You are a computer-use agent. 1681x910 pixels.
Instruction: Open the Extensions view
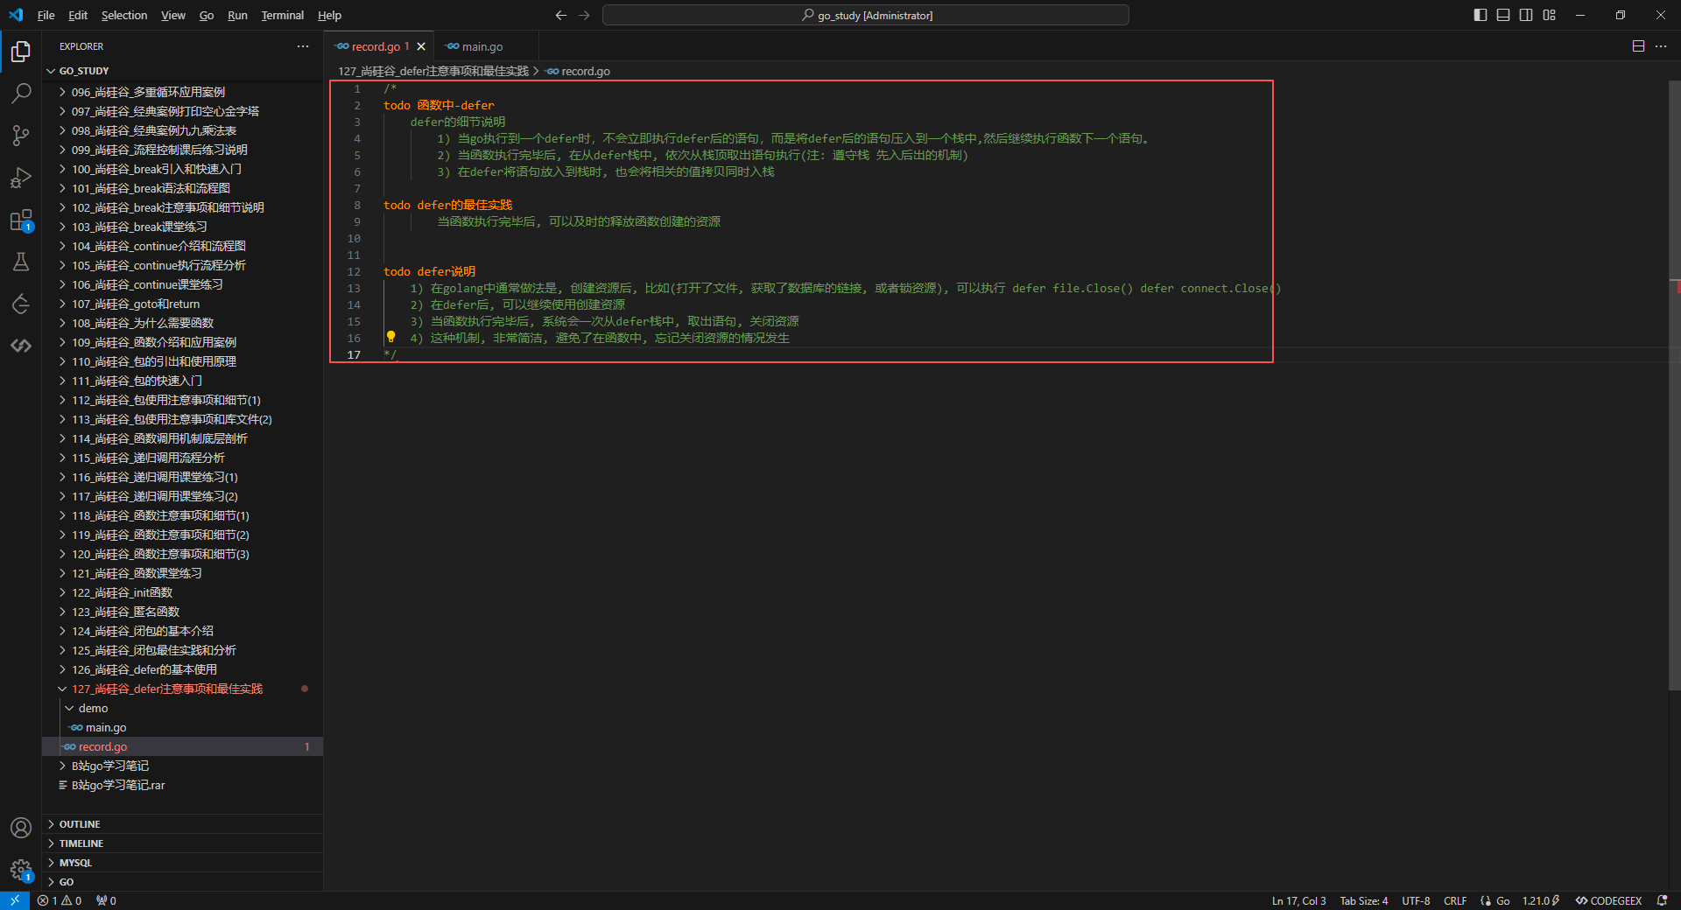21,220
